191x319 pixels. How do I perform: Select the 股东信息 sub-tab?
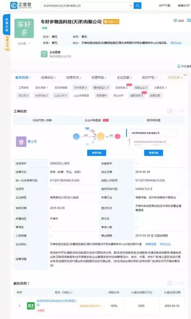tap(41, 87)
